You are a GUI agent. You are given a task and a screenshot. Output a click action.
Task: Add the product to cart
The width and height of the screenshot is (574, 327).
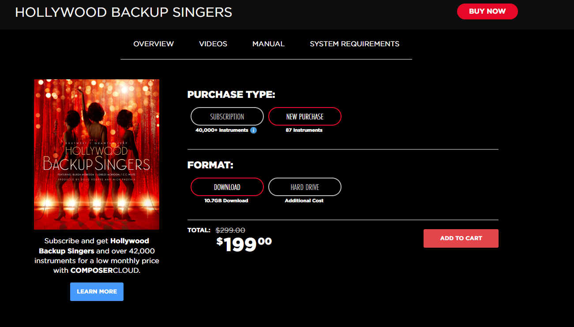coord(461,238)
